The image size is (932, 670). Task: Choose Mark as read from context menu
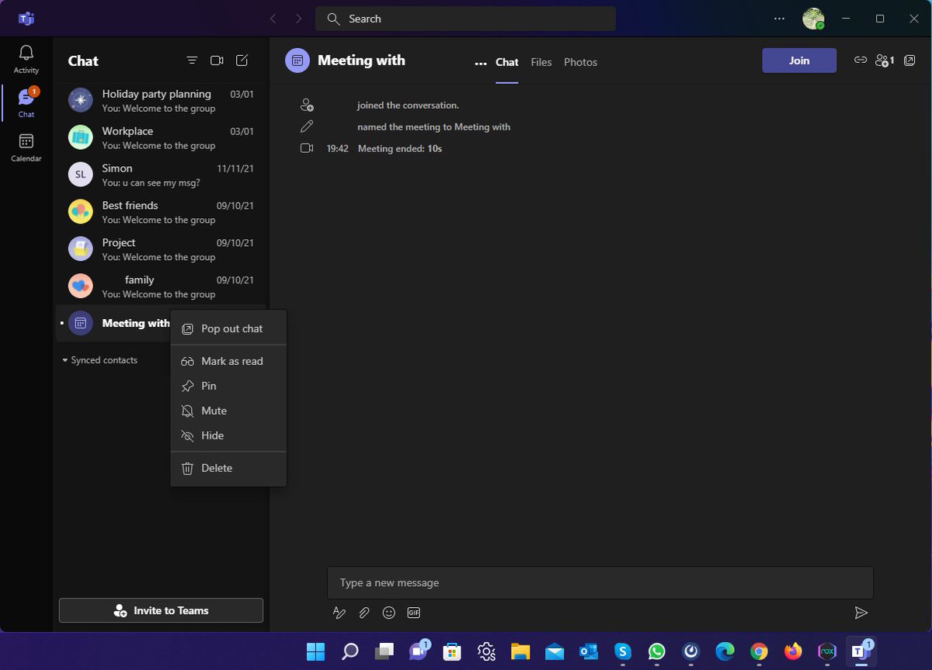[x=228, y=361]
